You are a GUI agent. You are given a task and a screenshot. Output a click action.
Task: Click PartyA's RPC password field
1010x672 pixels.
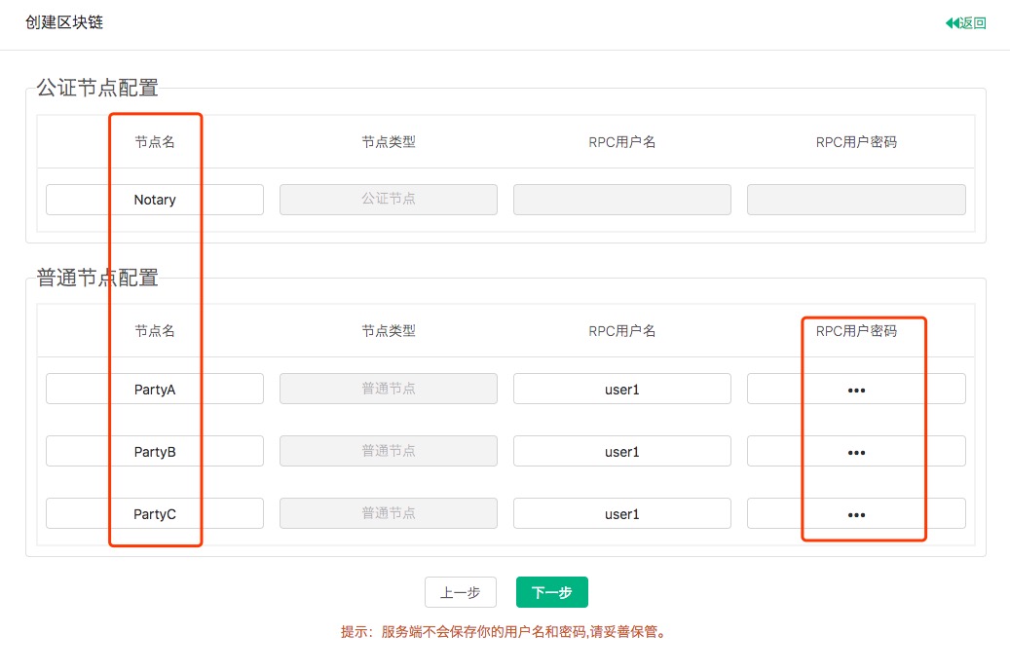[x=856, y=390]
